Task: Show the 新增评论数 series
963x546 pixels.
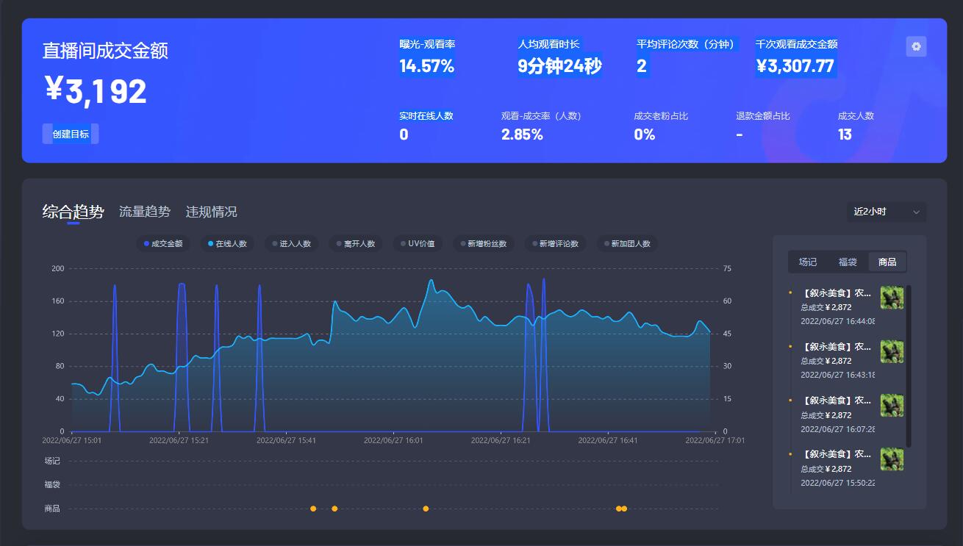Action: pyautogui.click(x=554, y=244)
